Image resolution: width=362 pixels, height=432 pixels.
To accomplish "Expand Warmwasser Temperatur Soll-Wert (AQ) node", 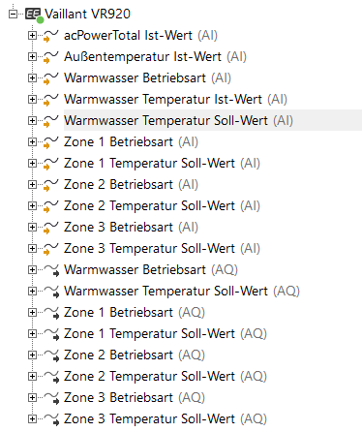I will (32, 291).
